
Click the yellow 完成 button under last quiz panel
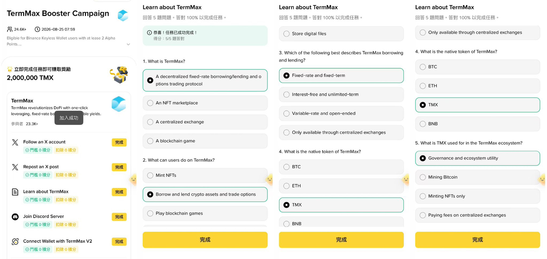(x=477, y=240)
